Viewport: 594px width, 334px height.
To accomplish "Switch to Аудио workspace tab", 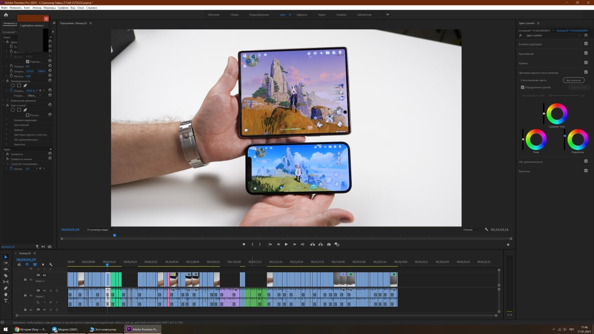I will coord(322,15).
